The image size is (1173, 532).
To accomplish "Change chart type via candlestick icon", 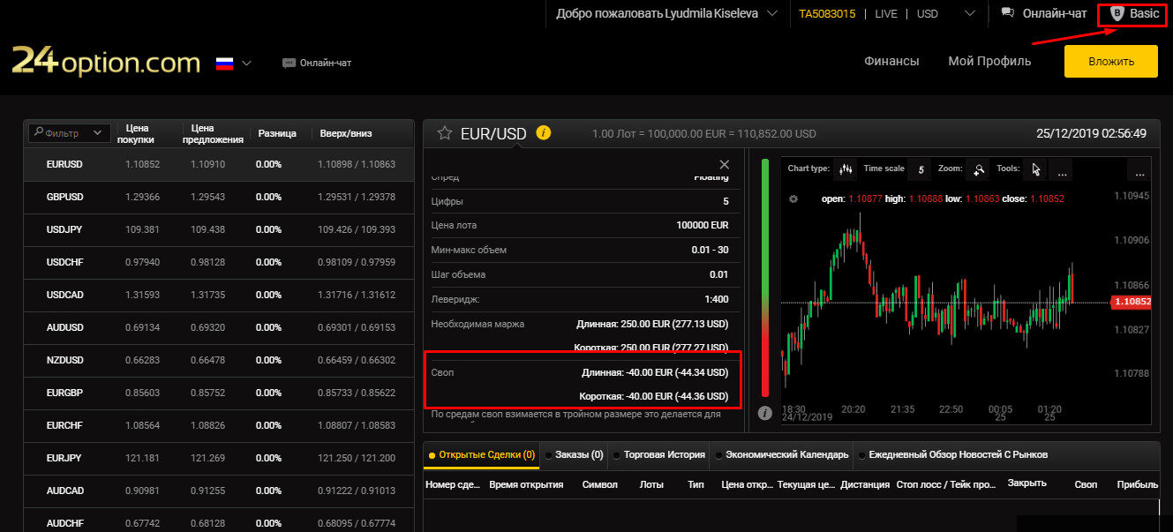I will click(846, 169).
